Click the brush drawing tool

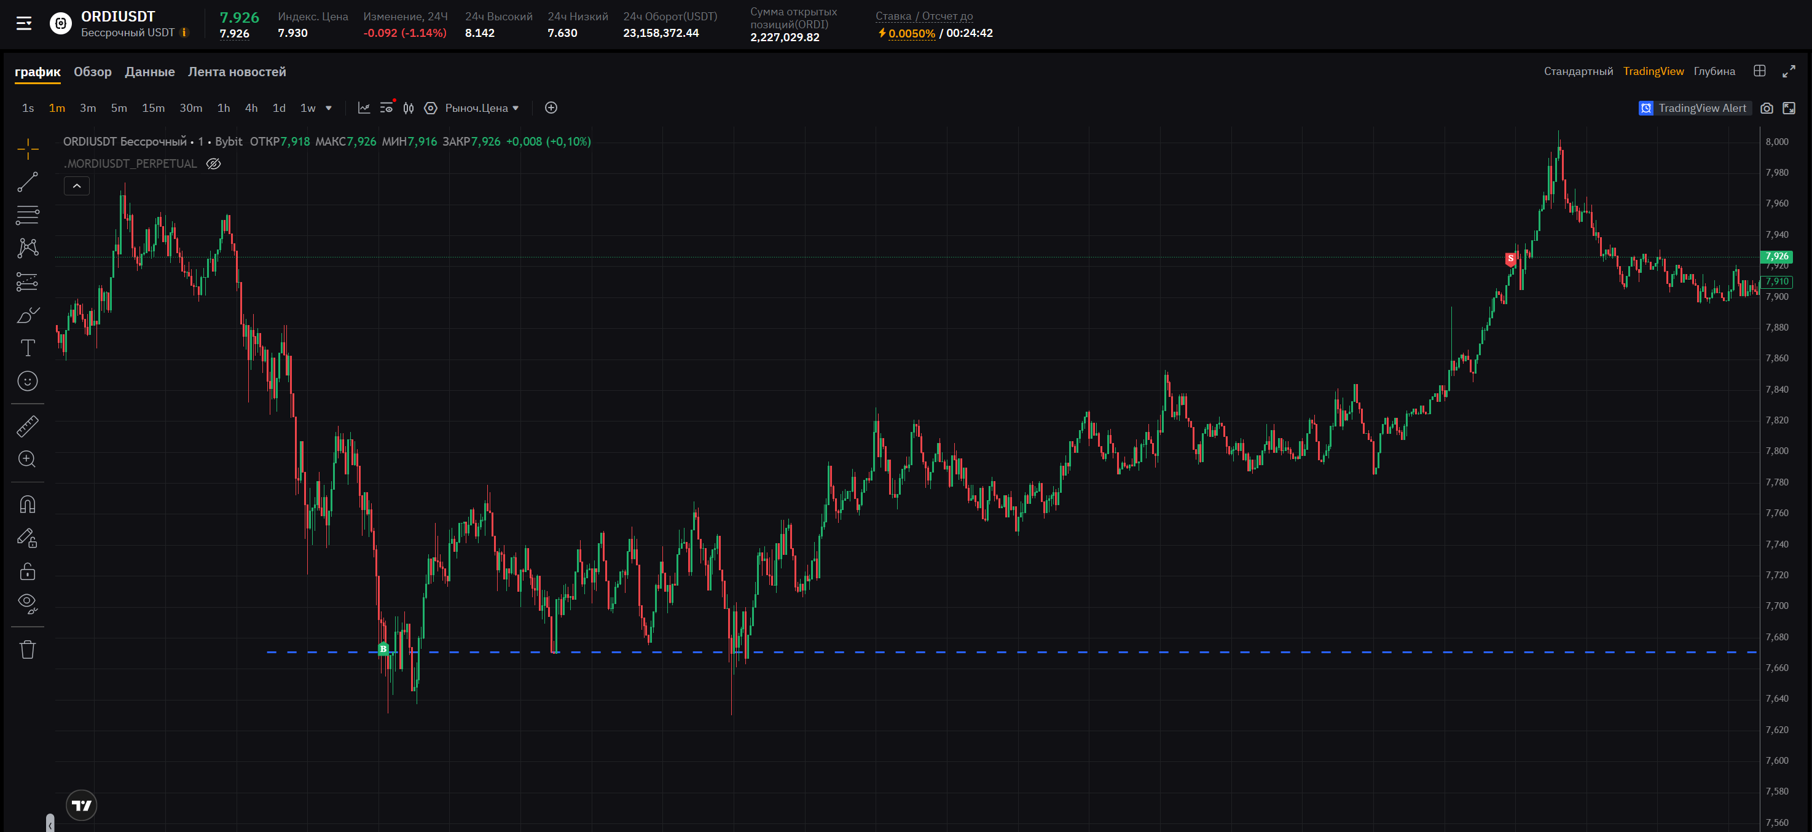28,315
